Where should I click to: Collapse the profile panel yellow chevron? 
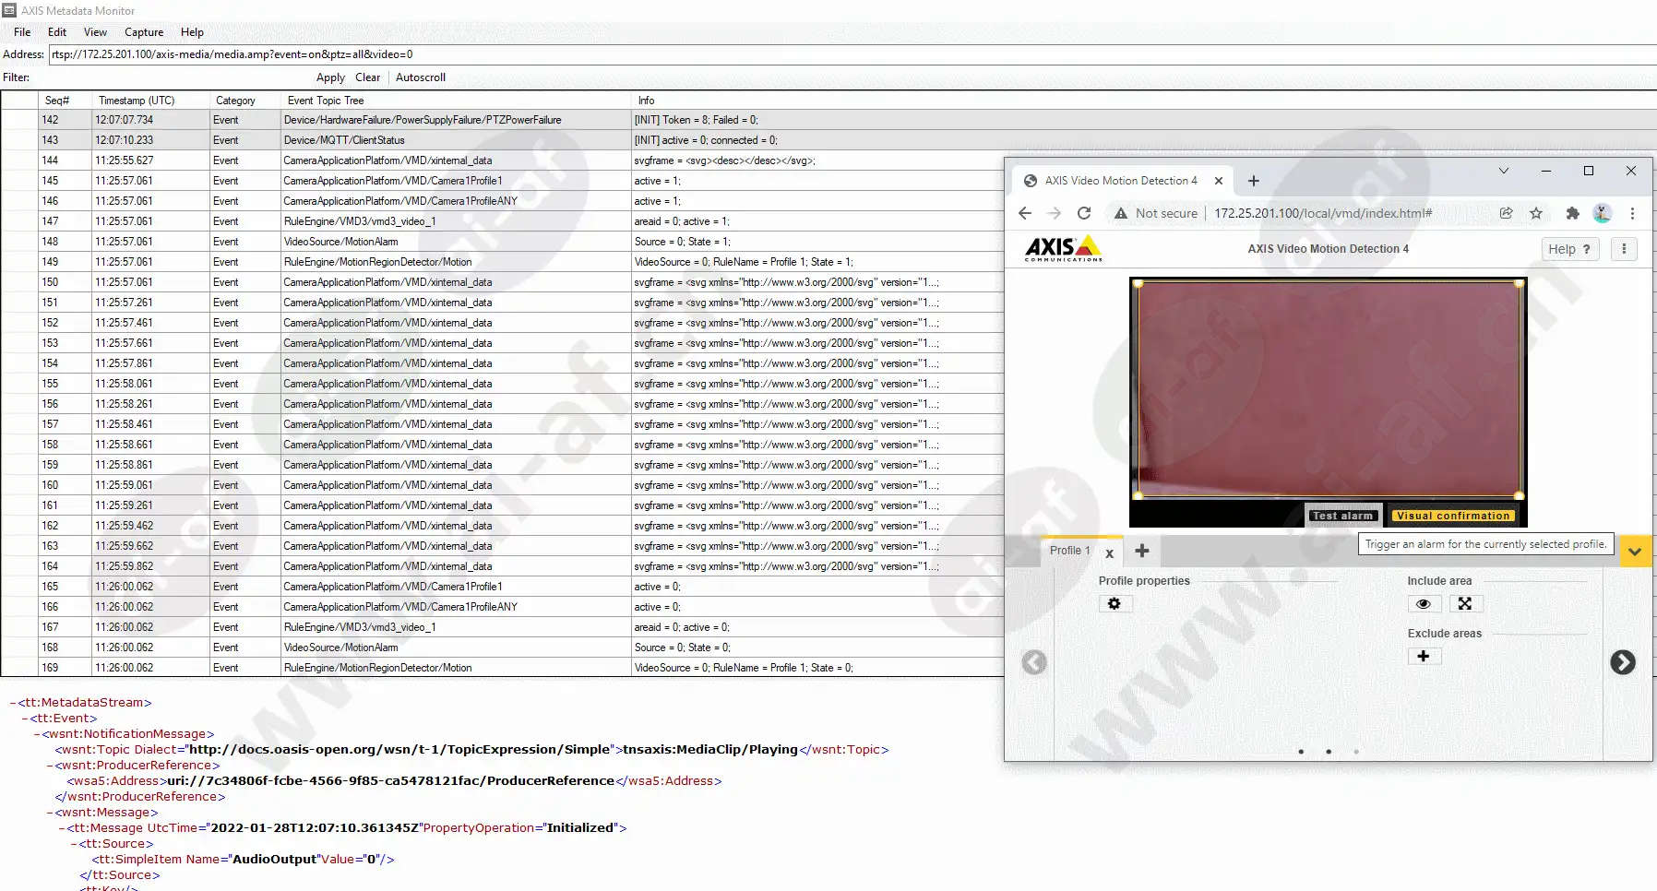point(1635,552)
